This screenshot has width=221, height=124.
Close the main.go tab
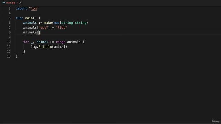20,3
